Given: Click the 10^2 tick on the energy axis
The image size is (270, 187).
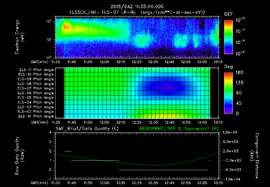Looking at the screenshot, I should click(x=49, y=21).
